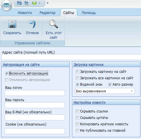The image size is (141, 139).
Task: Toggle the Авто размер checkbox
Action: [x=110, y=85]
